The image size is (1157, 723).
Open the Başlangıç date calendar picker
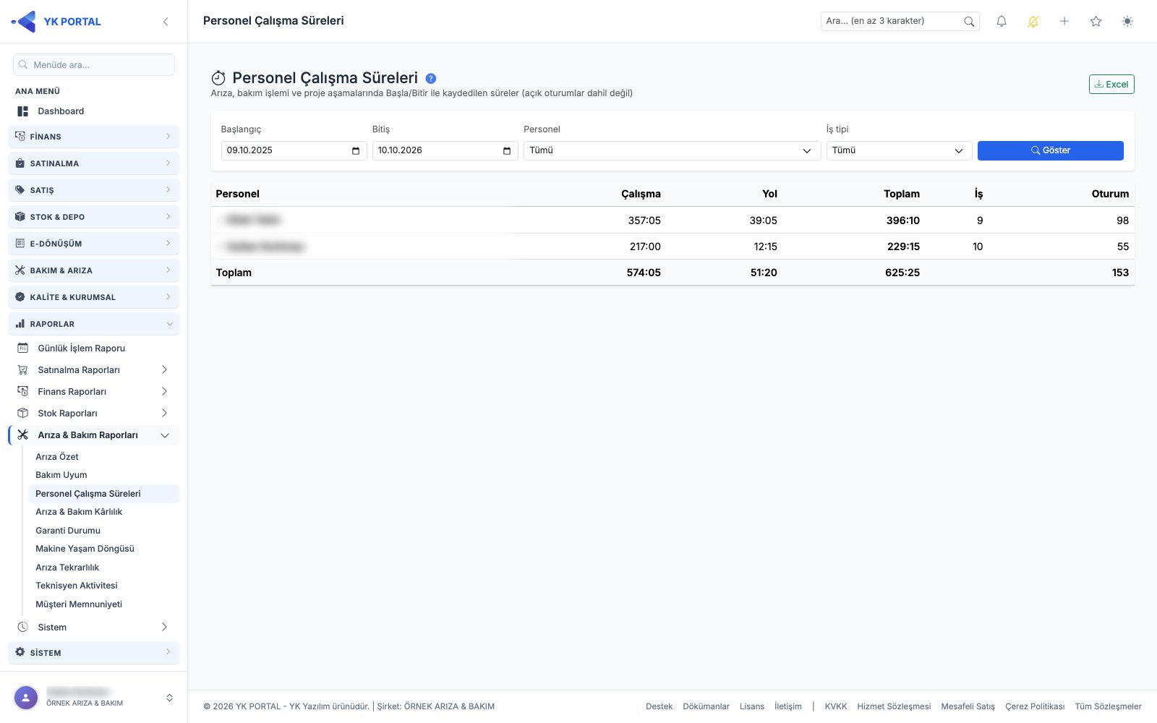click(x=356, y=150)
